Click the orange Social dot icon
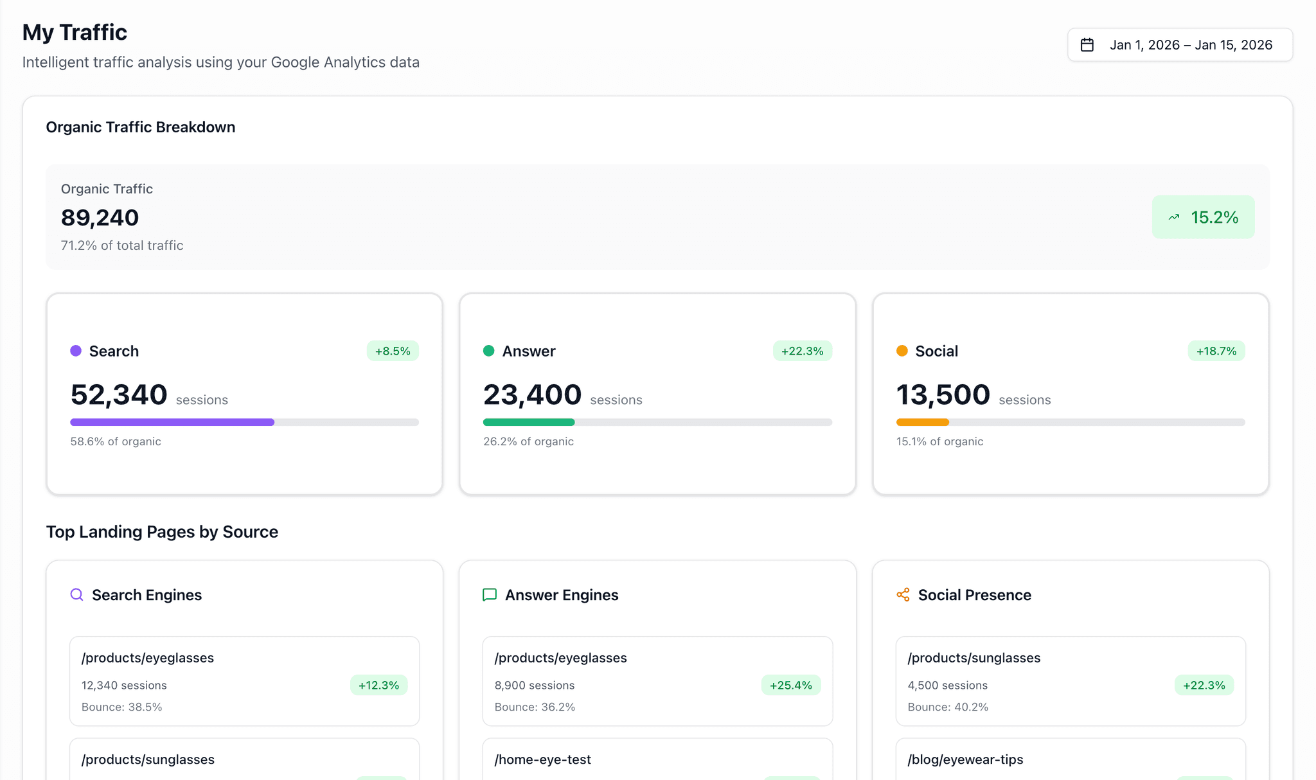Viewport: 1316px width, 780px height. point(902,351)
